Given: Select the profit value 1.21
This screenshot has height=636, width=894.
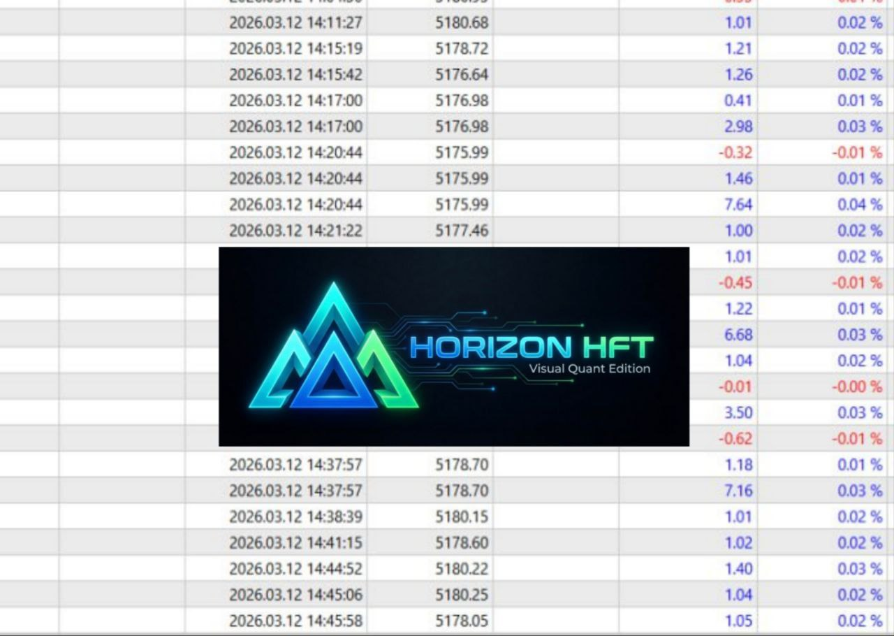Looking at the screenshot, I should coord(738,48).
